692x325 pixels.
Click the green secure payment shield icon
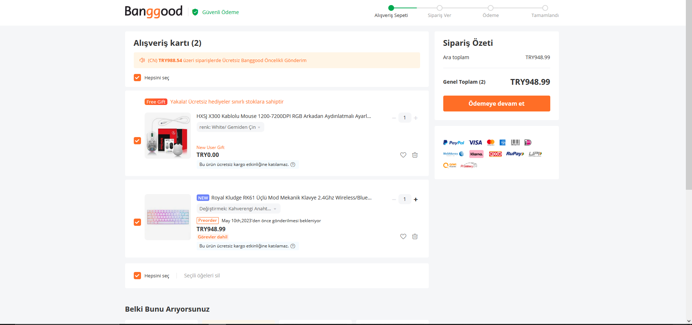(195, 12)
